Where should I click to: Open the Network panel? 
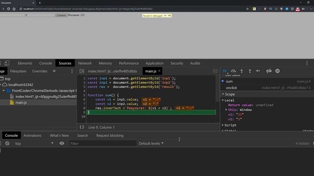point(85,63)
